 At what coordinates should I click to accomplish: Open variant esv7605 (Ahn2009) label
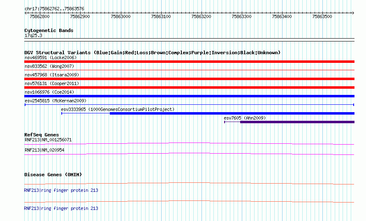tap(245, 118)
